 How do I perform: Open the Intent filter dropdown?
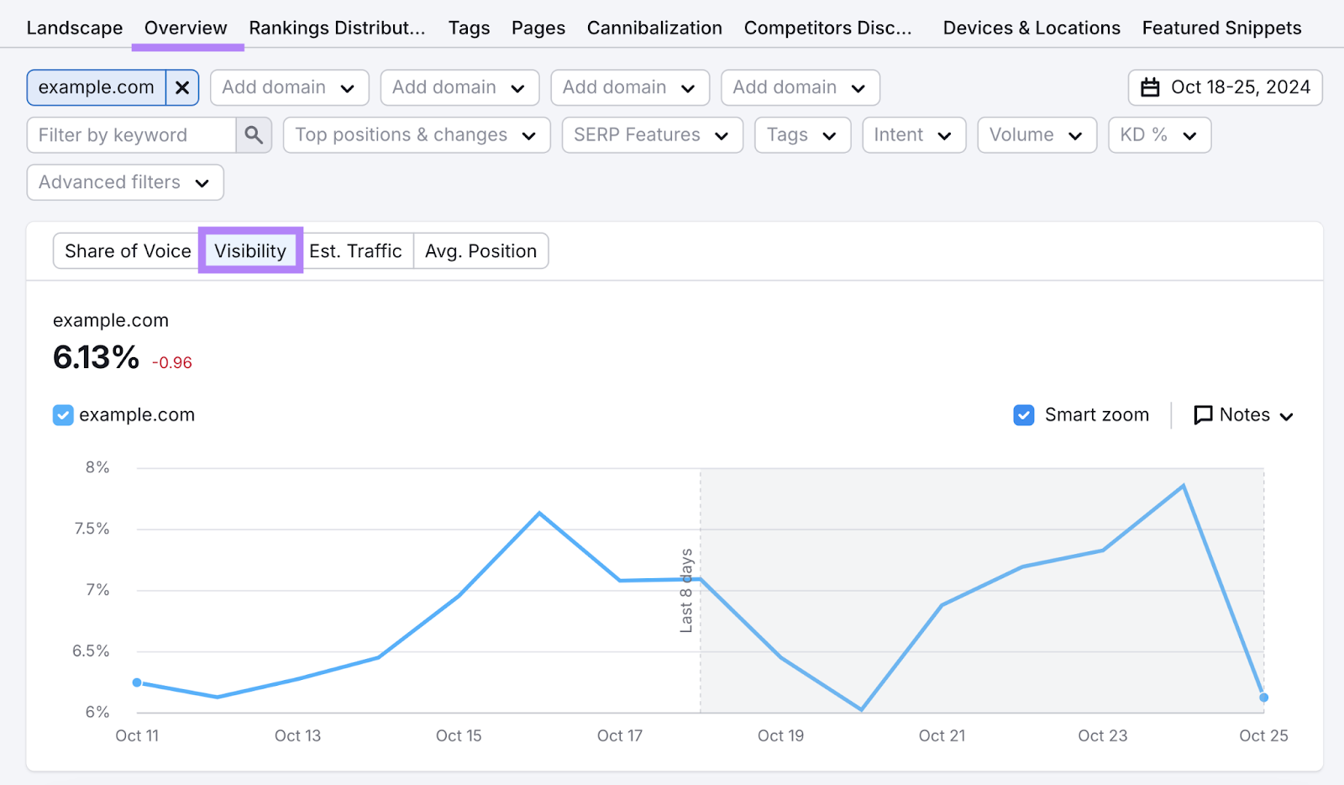[x=913, y=134]
